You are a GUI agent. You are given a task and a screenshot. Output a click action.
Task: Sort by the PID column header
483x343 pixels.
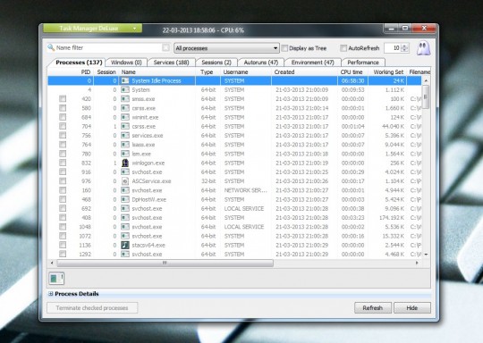(85, 72)
